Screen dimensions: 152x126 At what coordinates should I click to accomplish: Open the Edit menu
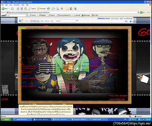[6, 5]
